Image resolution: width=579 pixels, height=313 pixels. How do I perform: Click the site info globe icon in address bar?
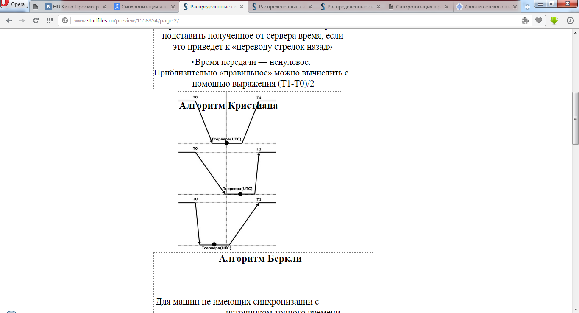pyautogui.click(x=65, y=20)
